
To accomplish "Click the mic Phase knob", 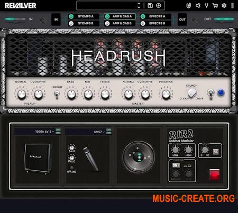I will tap(71, 158).
